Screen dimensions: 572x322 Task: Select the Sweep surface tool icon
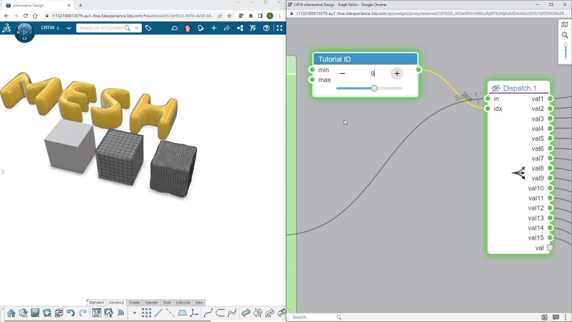(x=246, y=313)
